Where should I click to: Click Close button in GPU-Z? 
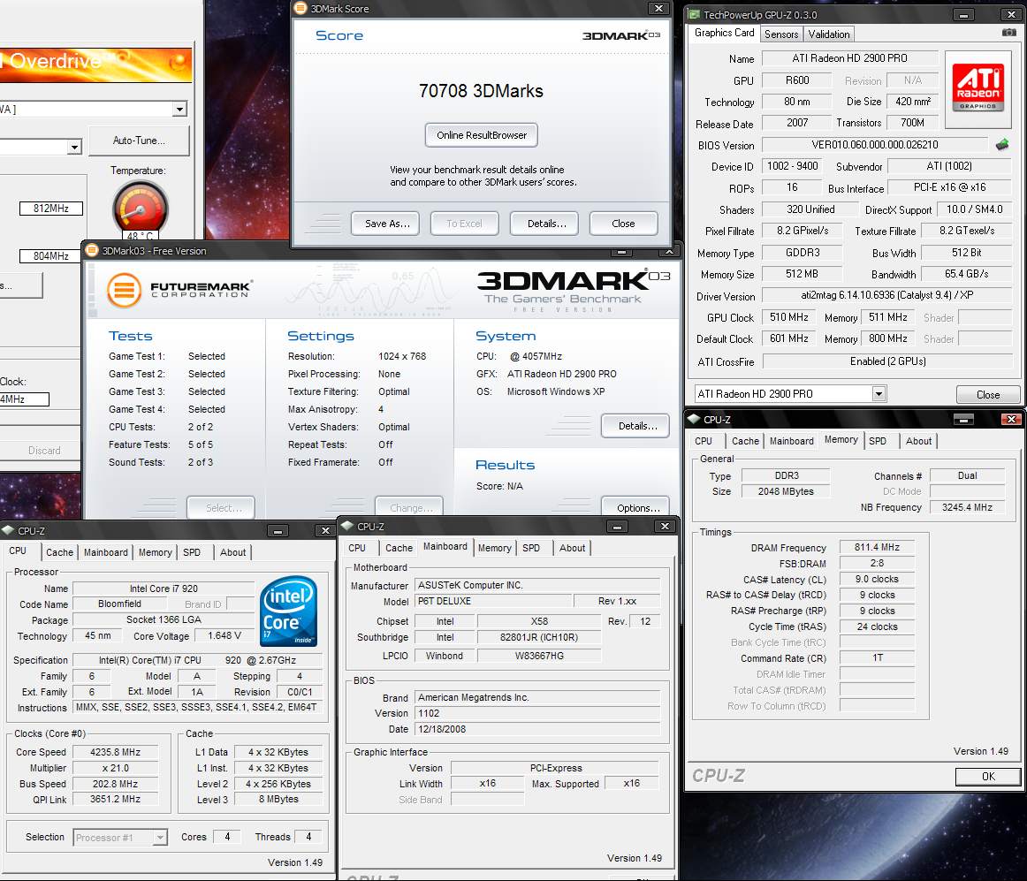(x=988, y=394)
